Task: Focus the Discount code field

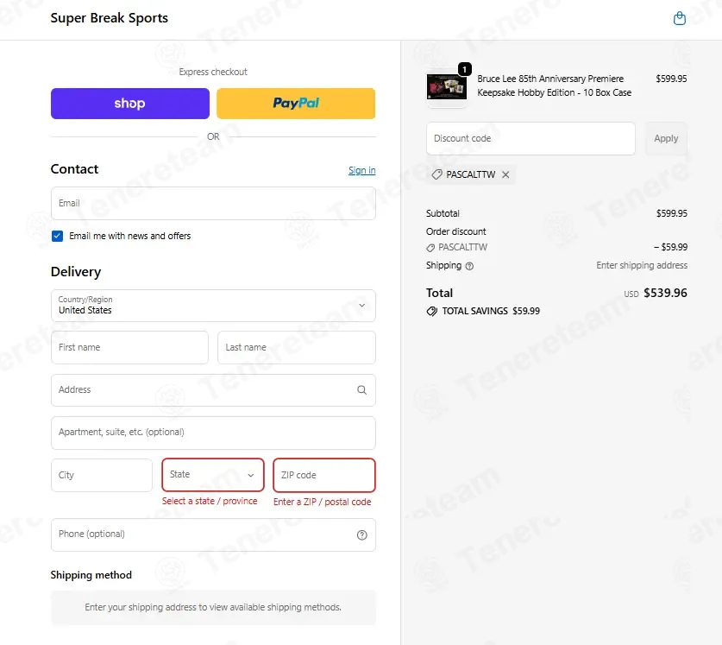Action: tap(531, 138)
